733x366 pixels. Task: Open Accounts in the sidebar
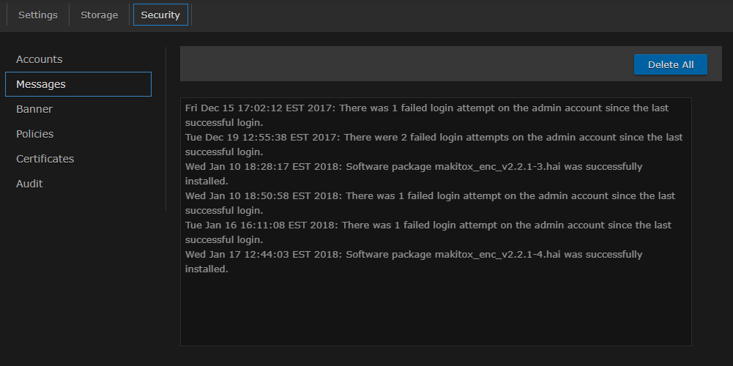tap(40, 59)
